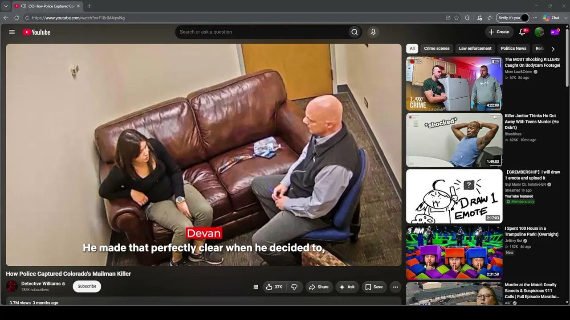
Task: Click the Ask button
Action: pyautogui.click(x=347, y=287)
